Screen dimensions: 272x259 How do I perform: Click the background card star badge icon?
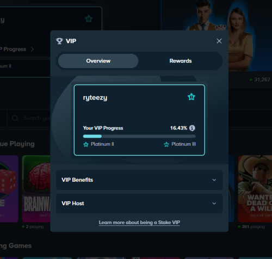pos(89,18)
